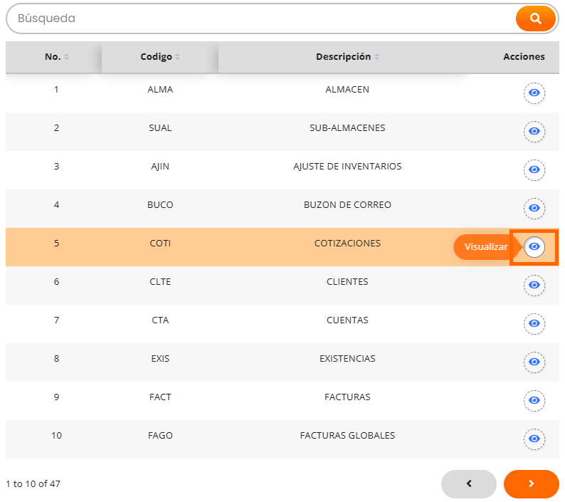Go to the next page arrow
Screen dimensions: 565x502
click(531, 484)
